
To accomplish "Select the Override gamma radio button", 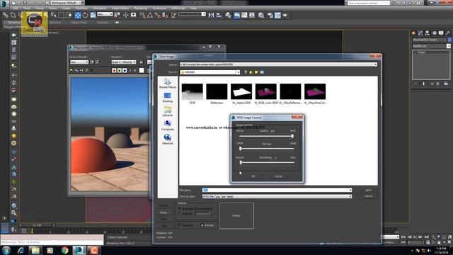I will 179,214.
